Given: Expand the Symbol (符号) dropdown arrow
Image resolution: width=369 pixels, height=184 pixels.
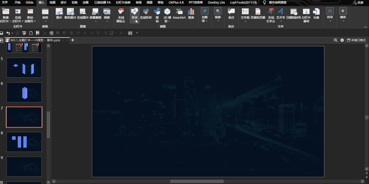Looking at the screenshot, I should pos(330,21).
